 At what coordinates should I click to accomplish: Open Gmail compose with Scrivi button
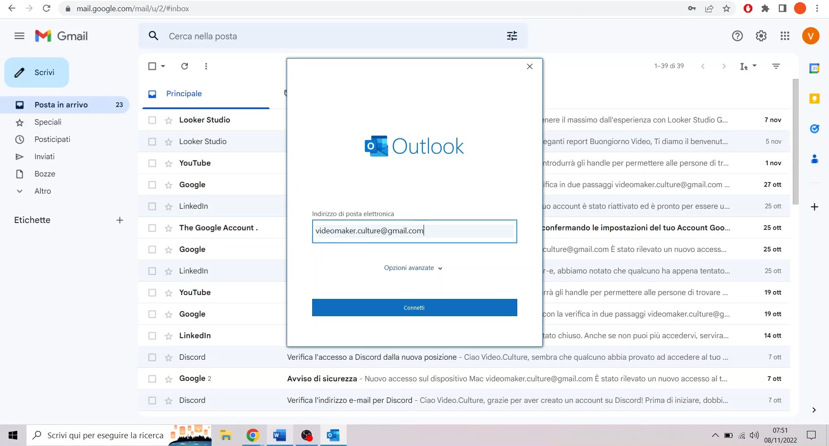coord(36,72)
